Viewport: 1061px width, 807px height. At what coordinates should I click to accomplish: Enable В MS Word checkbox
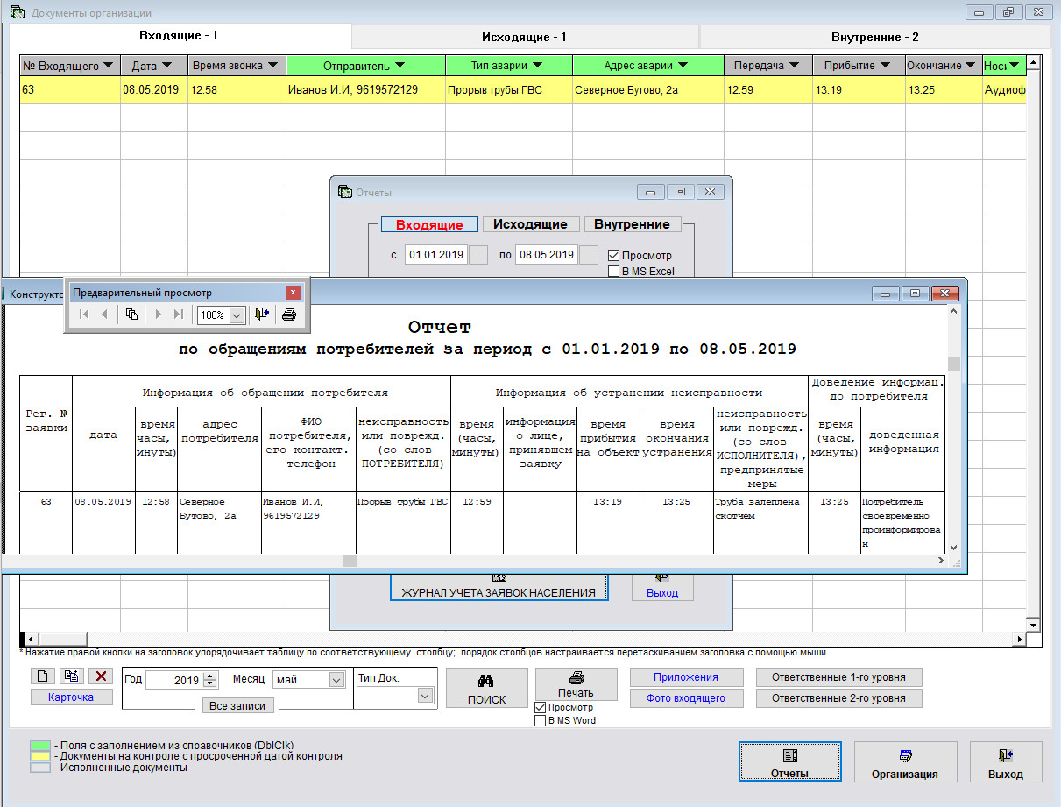[540, 720]
